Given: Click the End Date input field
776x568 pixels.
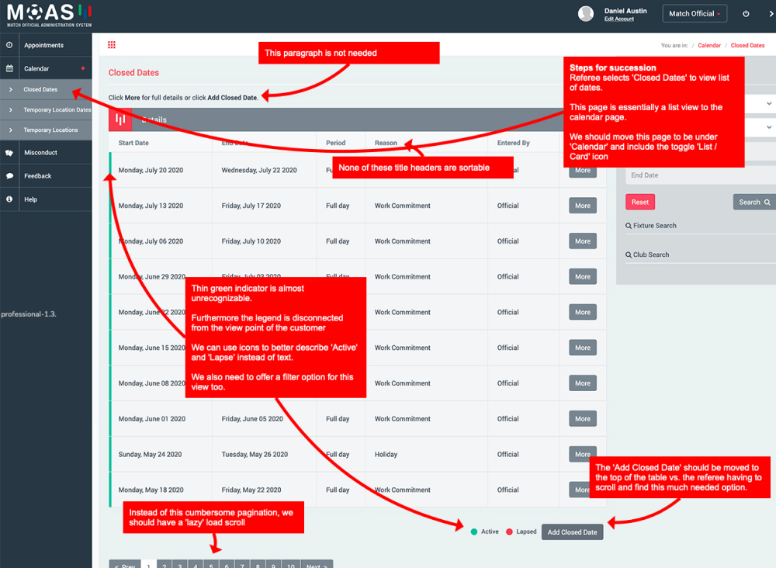Looking at the screenshot, I should 698,175.
